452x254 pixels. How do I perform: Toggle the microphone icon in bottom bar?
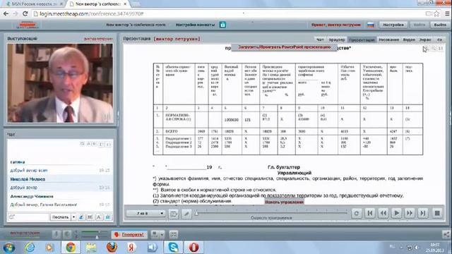point(56,234)
